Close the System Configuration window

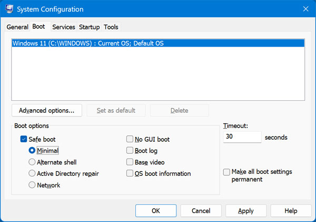coord(305,9)
